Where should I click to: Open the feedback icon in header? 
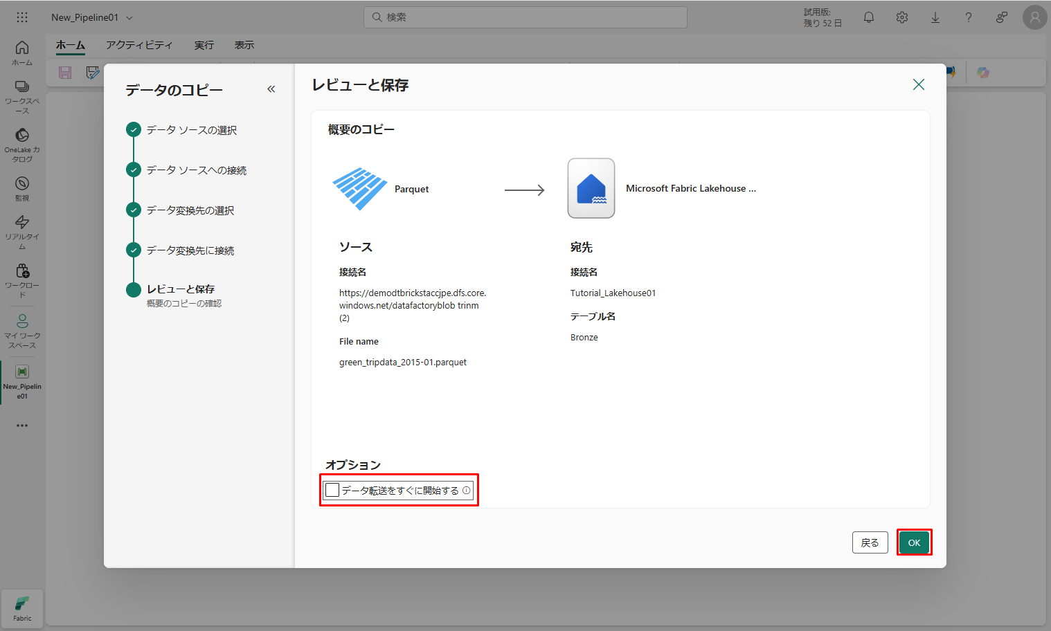click(1002, 17)
